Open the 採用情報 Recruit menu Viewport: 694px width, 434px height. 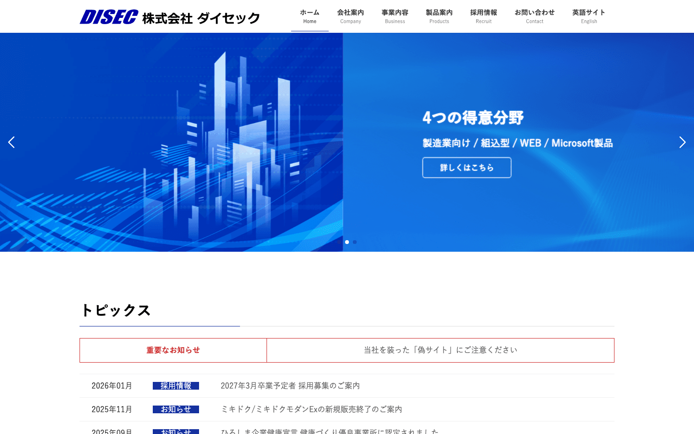[483, 16]
